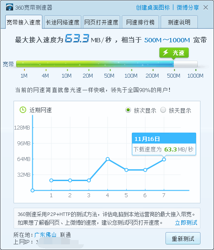214x250 pixels.
Task: Click chart data point for test 4
Action: pyautogui.click(x=107, y=159)
